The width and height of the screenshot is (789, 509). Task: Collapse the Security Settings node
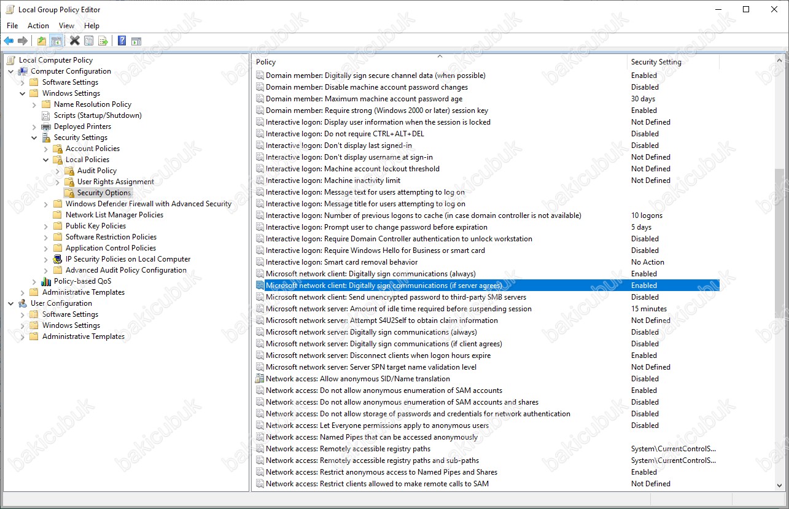pyautogui.click(x=34, y=138)
